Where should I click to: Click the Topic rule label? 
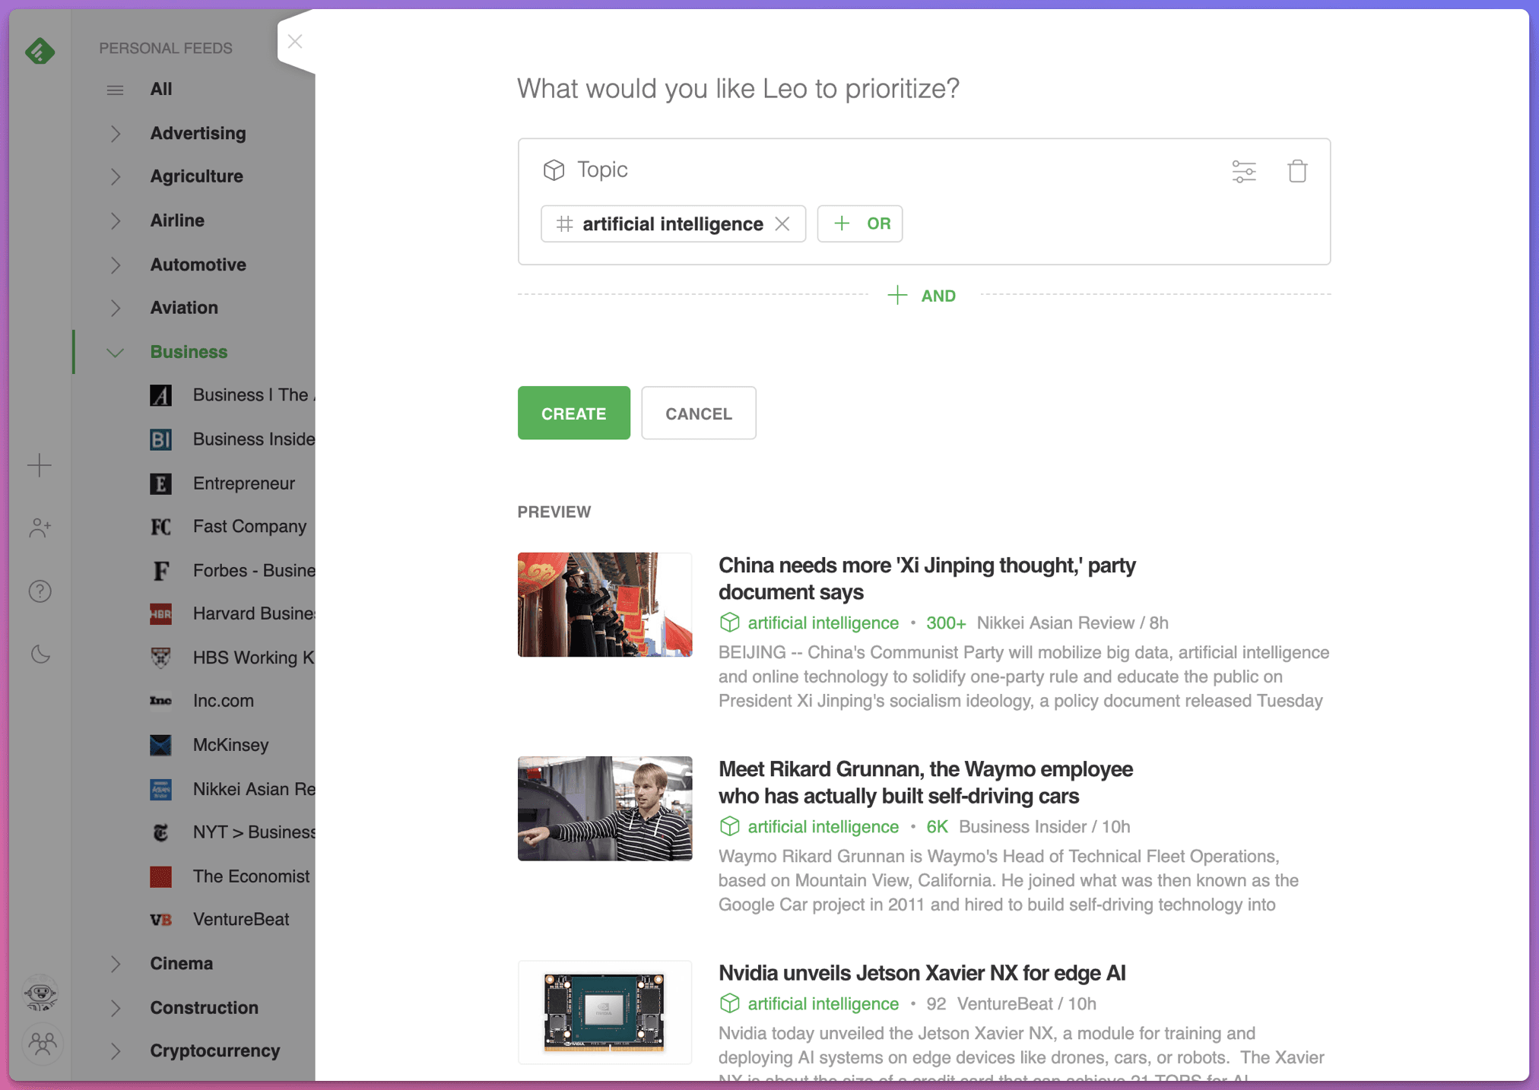[602, 170]
